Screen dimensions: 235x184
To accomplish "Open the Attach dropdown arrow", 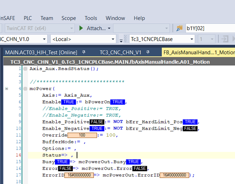I will [109, 28].
